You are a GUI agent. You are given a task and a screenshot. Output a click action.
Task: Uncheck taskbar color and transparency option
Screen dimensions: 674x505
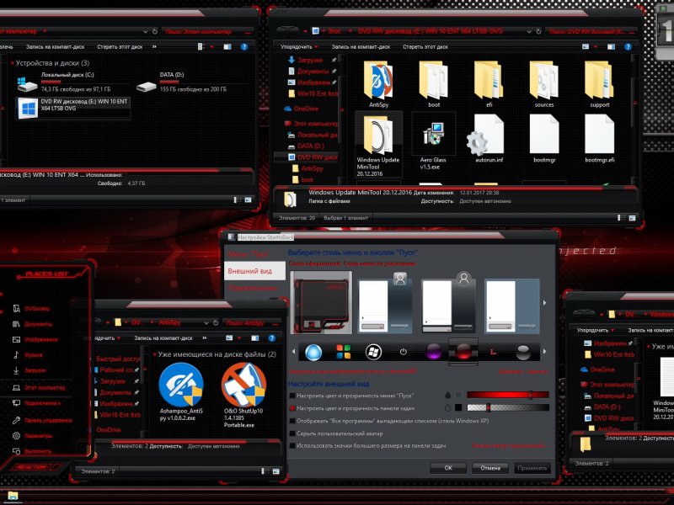point(292,408)
